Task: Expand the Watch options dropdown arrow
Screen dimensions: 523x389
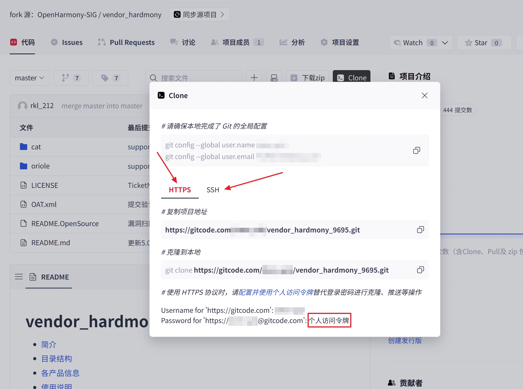Action: point(445,43)
